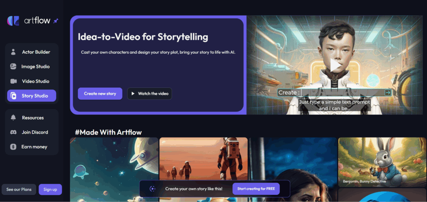
Task: Click the Discord logo icon
Action: 13,132
